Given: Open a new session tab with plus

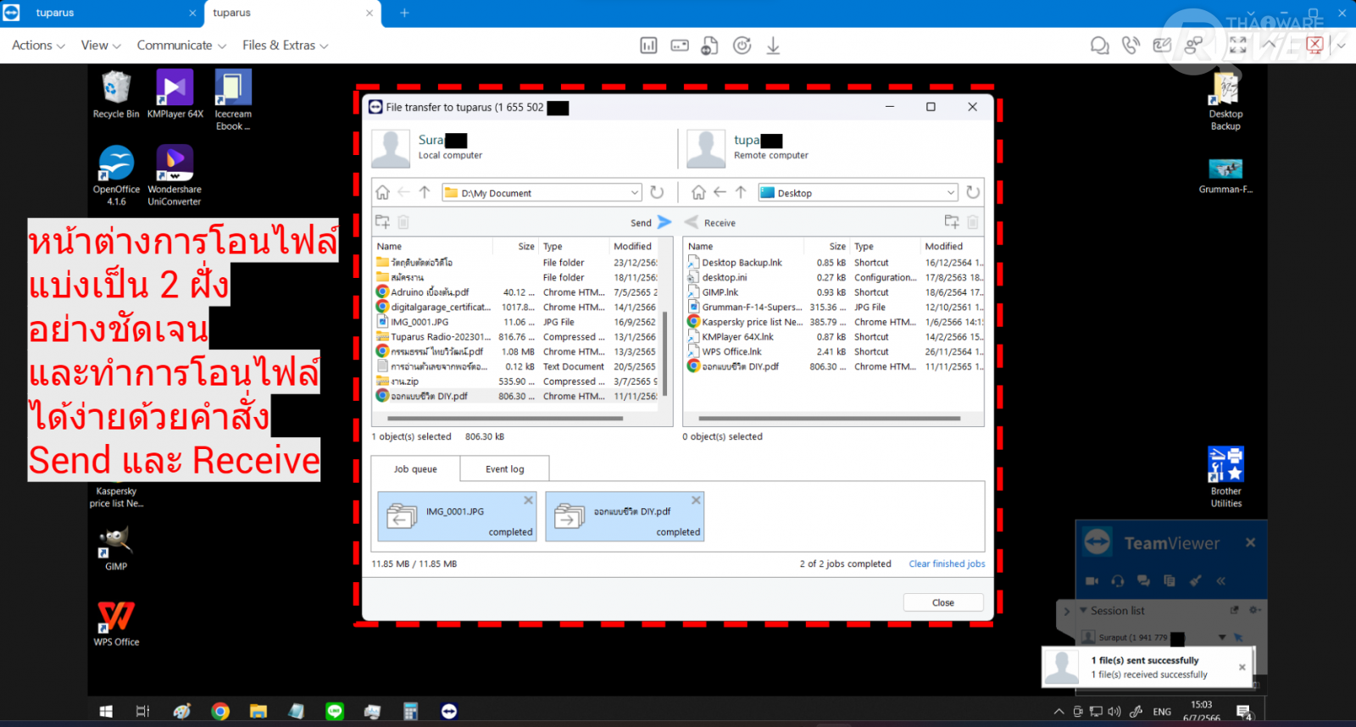Looking at the screenshot, I should (404, 13).
